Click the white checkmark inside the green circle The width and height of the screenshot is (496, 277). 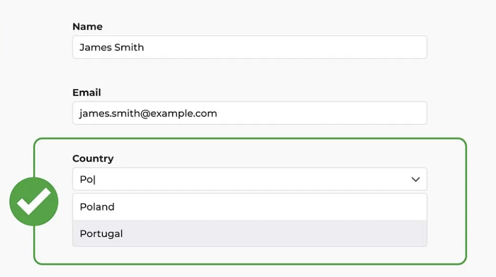(33, 202)
